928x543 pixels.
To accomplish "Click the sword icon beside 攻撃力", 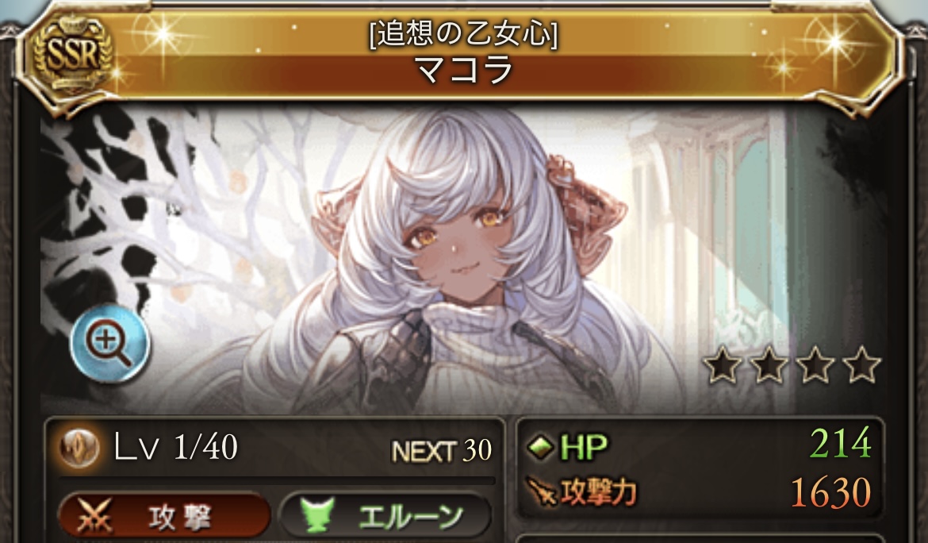I will pos(542,492).
